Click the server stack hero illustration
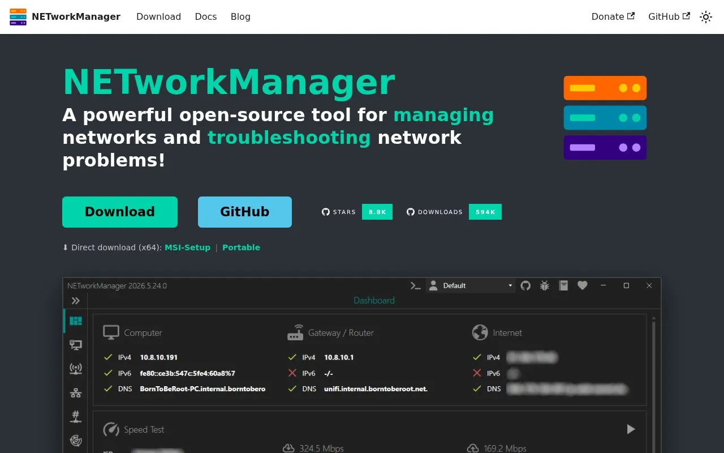 pos(605,118)
